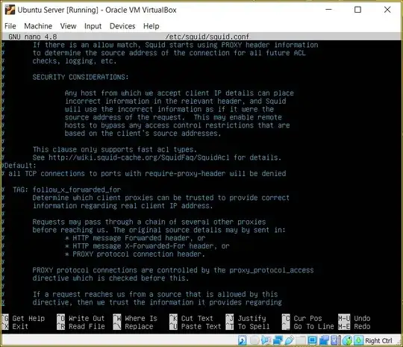Click the Replace shortcut label
The width and height of the screenshot is (403, 347).
coord(139,326)
